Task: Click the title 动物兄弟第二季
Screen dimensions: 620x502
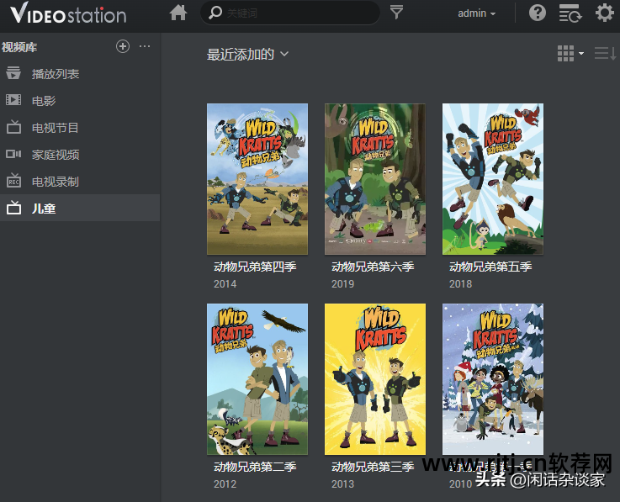Action: [255, 467]
